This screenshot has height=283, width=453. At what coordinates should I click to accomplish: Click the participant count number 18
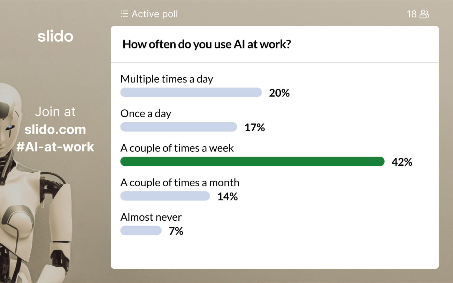[x=412, y=14]
